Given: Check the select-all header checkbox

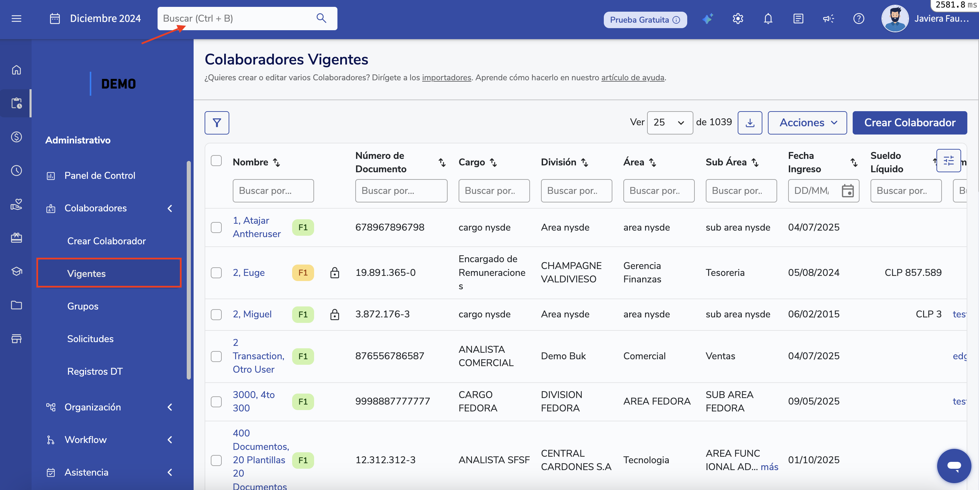Looking at the screenshot, I should click(216, 161).
